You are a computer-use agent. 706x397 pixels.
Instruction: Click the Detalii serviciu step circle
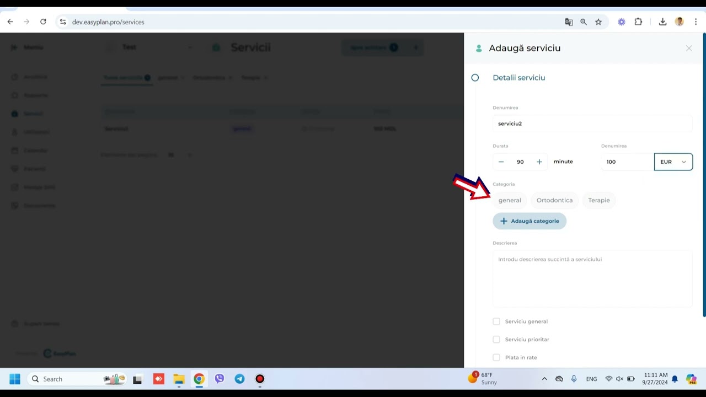pos(475,78)
